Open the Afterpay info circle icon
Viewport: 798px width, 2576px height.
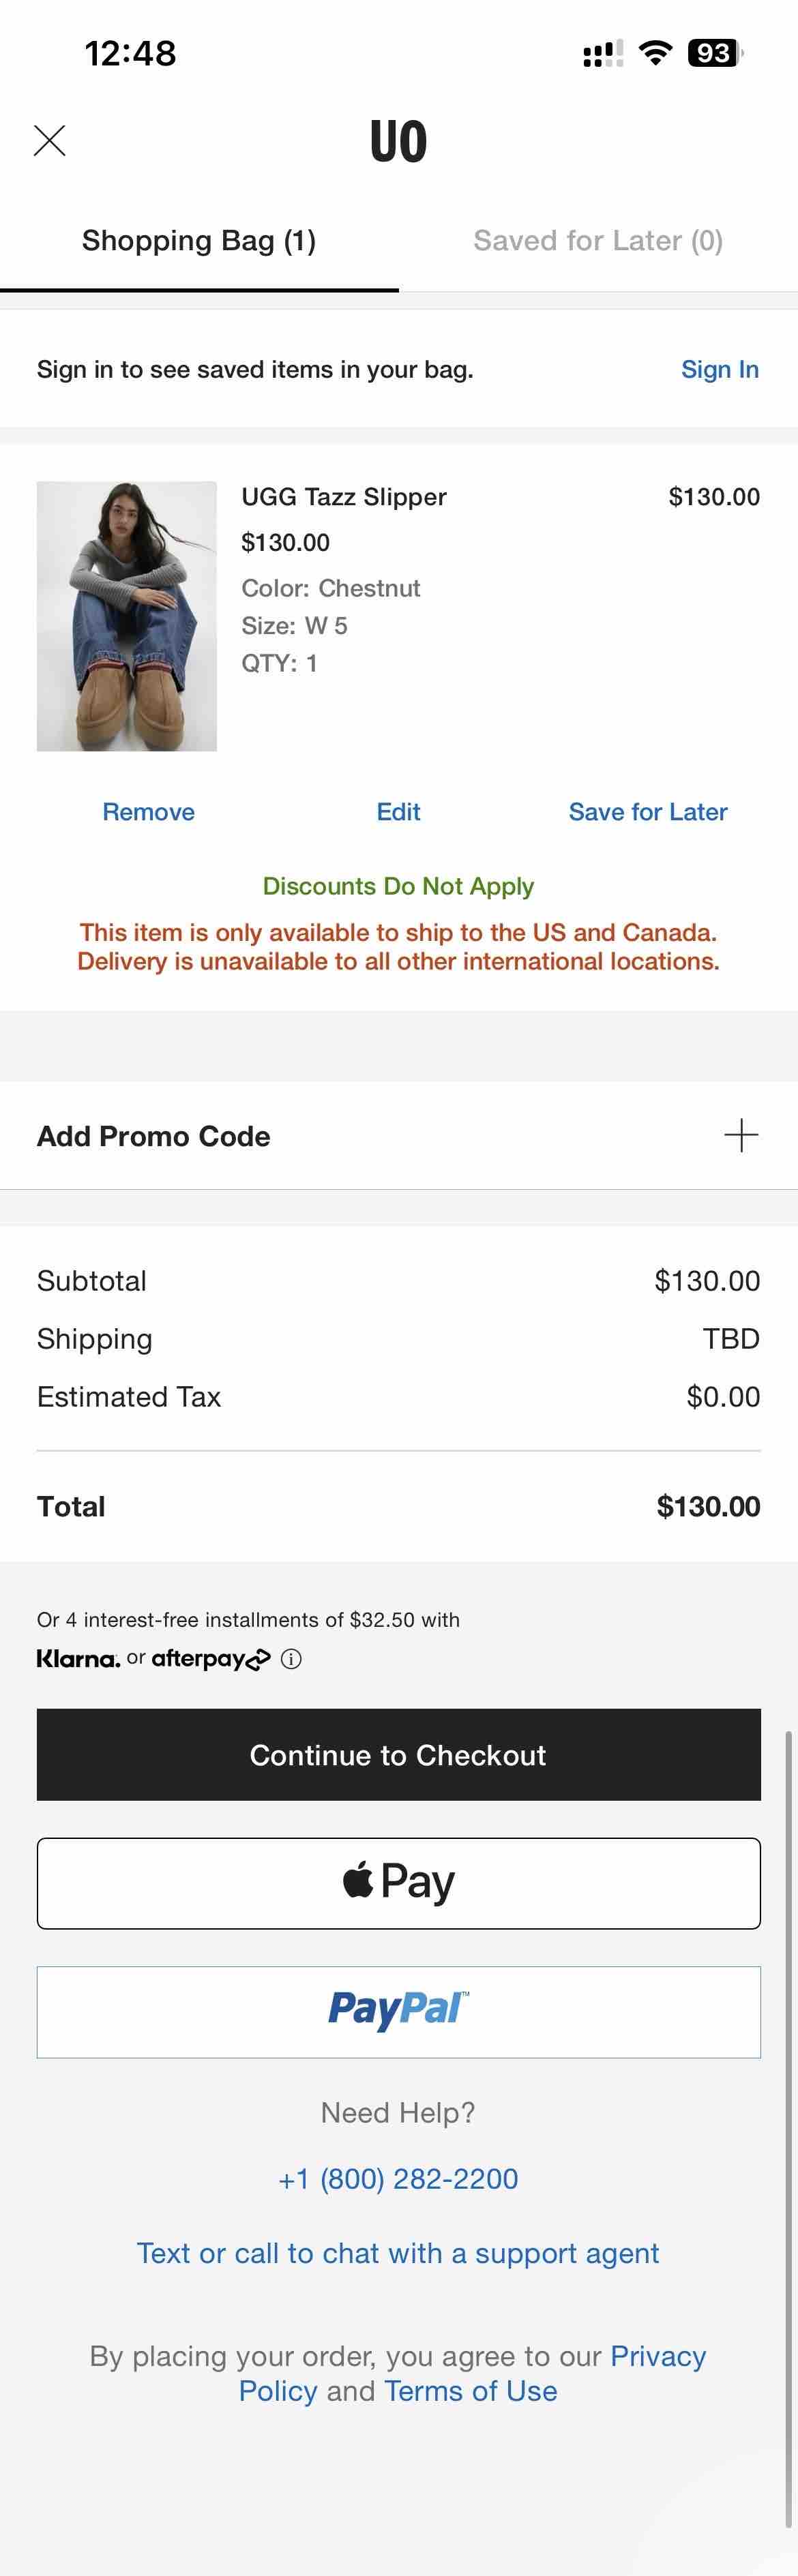click(291, 1659)
